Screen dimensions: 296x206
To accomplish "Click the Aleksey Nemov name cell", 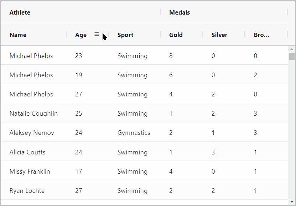I will tap(32, 133).
